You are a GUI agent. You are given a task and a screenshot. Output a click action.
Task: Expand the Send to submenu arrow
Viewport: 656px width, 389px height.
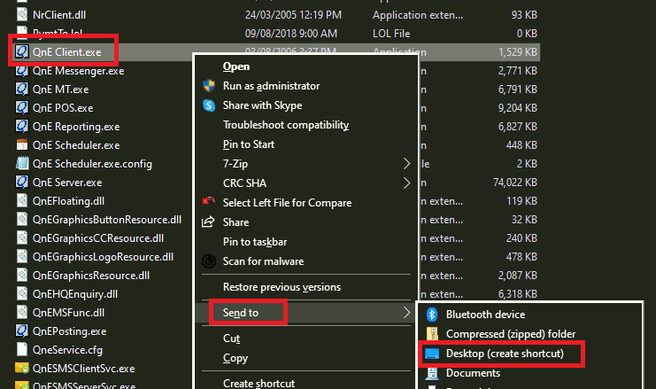point(406,313)
